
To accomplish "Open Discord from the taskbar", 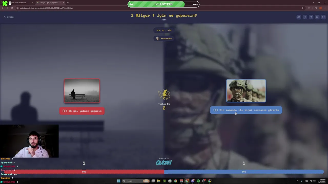I will point(192,181).
